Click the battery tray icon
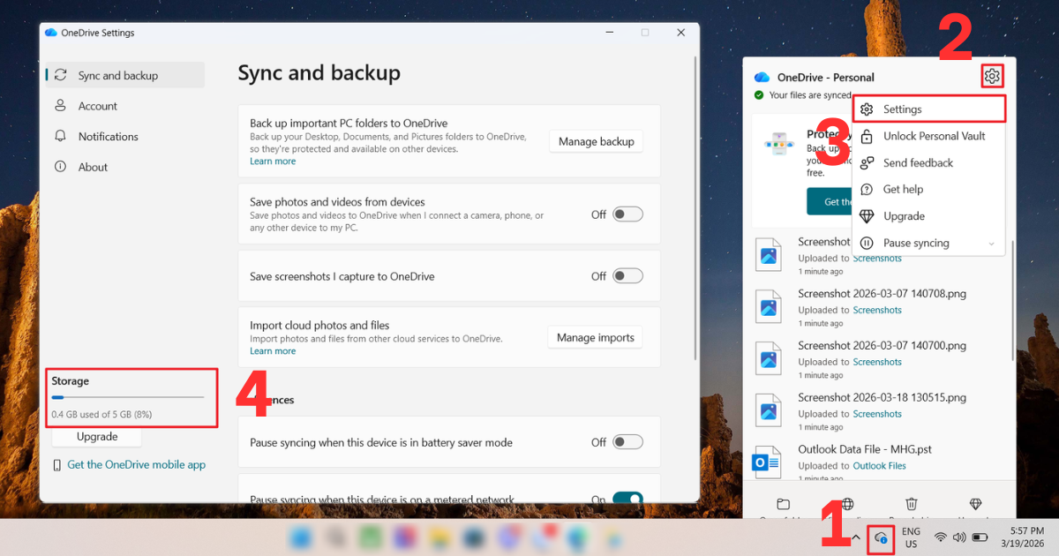The height and width of the screenshot is (556, 1059). pos(980,537)
